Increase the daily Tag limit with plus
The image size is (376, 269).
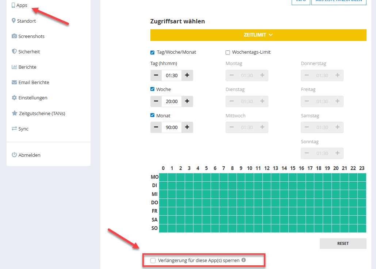pyautogui.click(x=187, y=75)
